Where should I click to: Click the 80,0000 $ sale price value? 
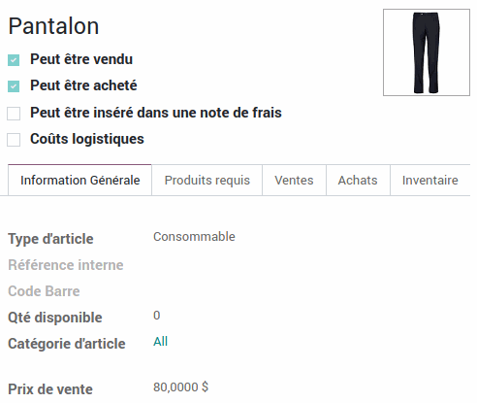(180, 386)
